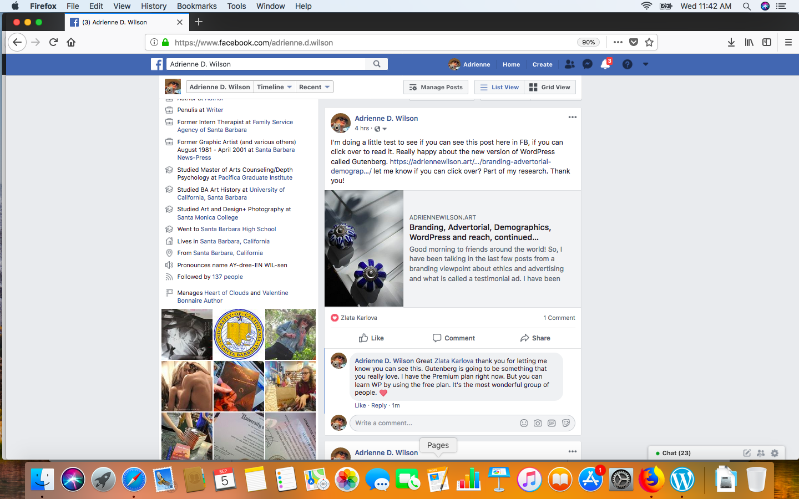
Task: Open the Recent sorting dropdown
Action: click(314, 87)
